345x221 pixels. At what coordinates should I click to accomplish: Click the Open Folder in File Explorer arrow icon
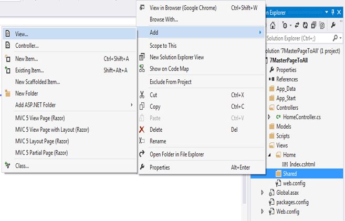click(x=142, y=154)
